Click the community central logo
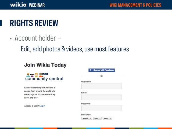Screen dimensions: 172x129 pos(44,77)
